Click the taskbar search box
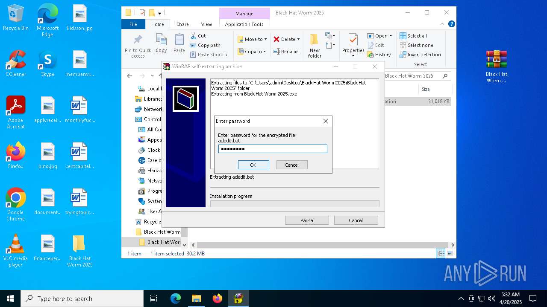Screen dimensions: 547x307 [x=82, y=298]
